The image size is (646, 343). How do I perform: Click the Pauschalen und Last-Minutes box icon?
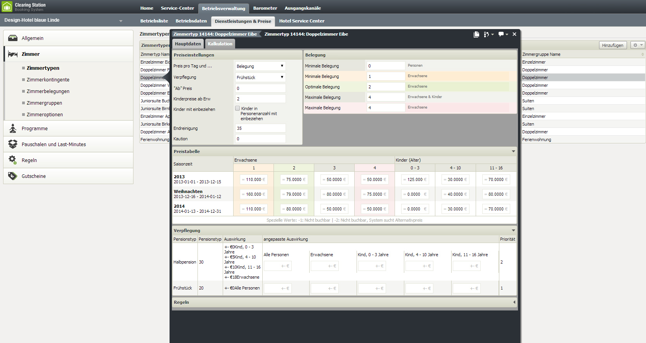coord(13,144)
